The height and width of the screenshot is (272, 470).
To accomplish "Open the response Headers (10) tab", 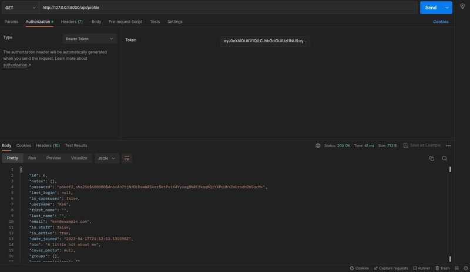I will coord(48,145).
